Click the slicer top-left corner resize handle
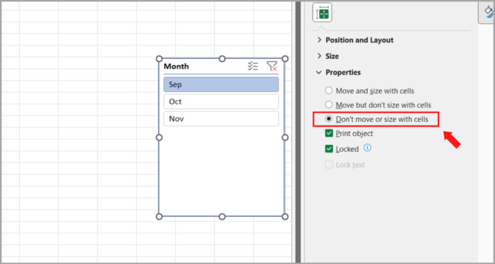 159,59
